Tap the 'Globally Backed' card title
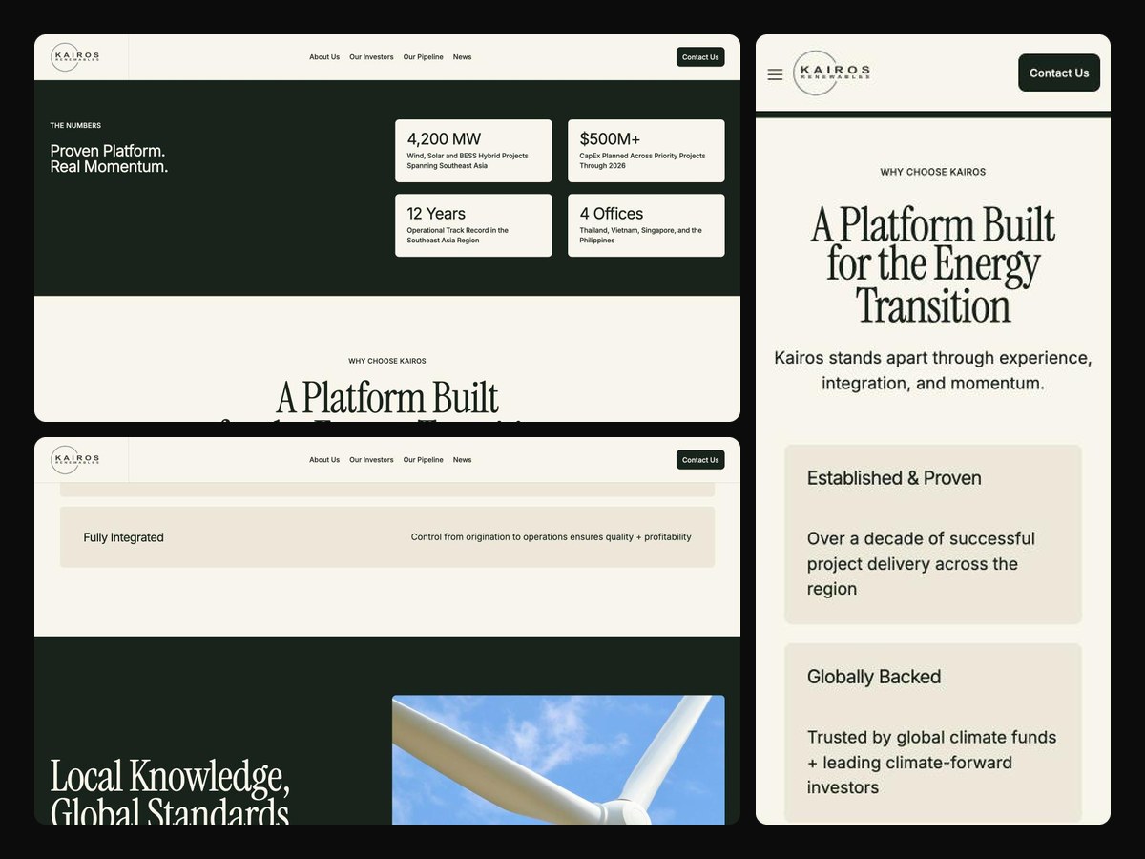1145x859 pixels. (874, 677)
